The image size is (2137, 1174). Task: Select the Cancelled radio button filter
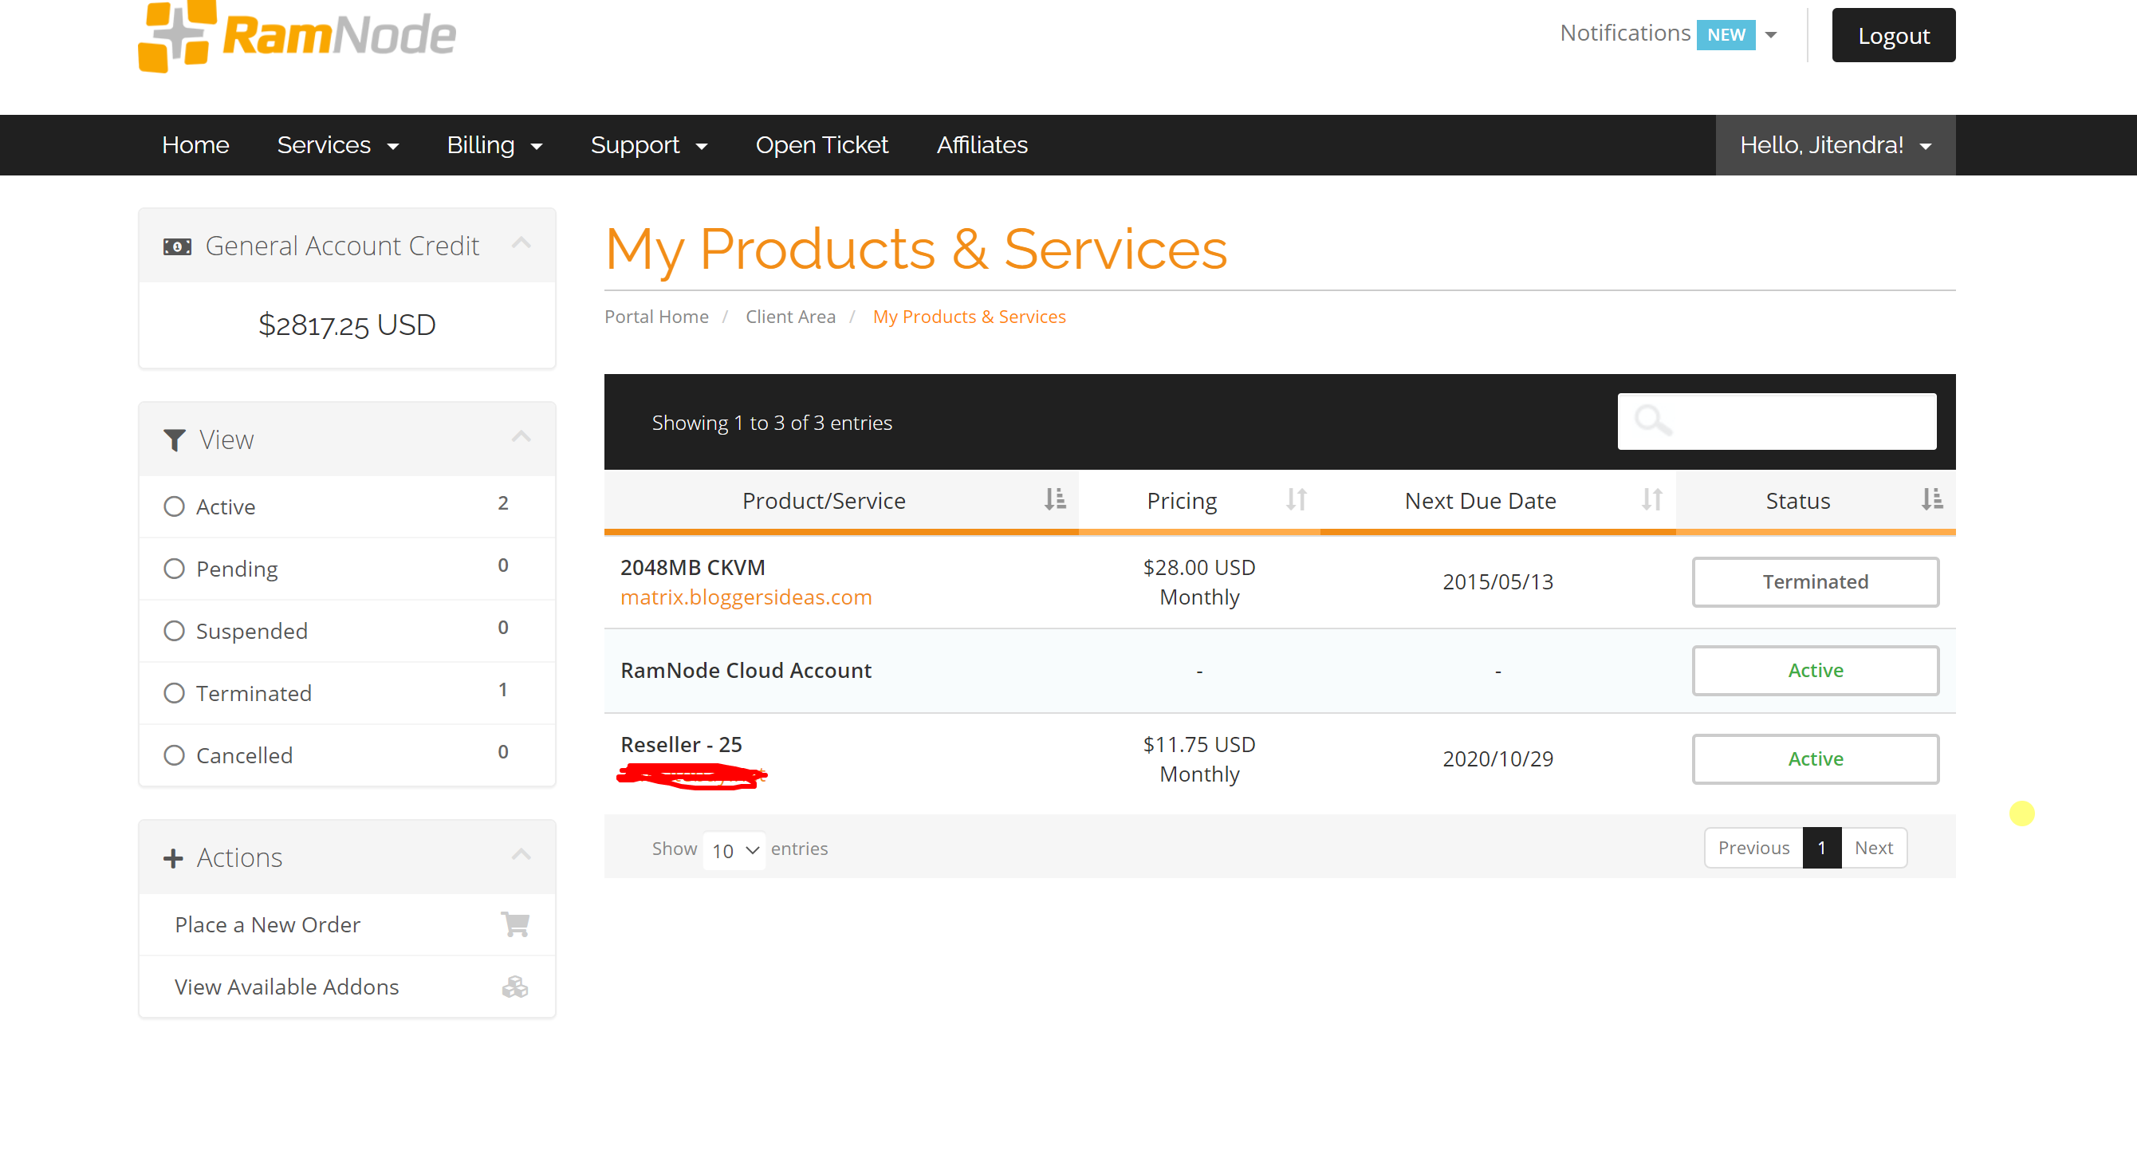pos(173,754)
